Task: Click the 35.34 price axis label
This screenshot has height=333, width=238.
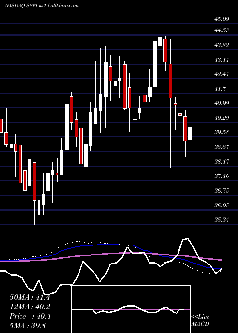Action: coord(222,220)
